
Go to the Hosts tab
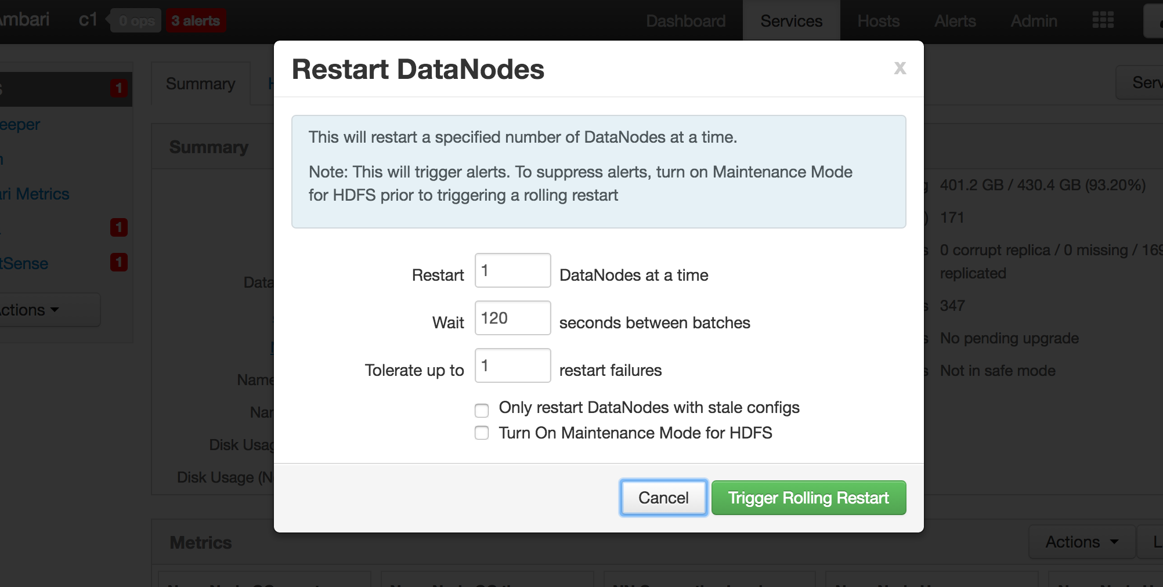click(x=878, y=21)
